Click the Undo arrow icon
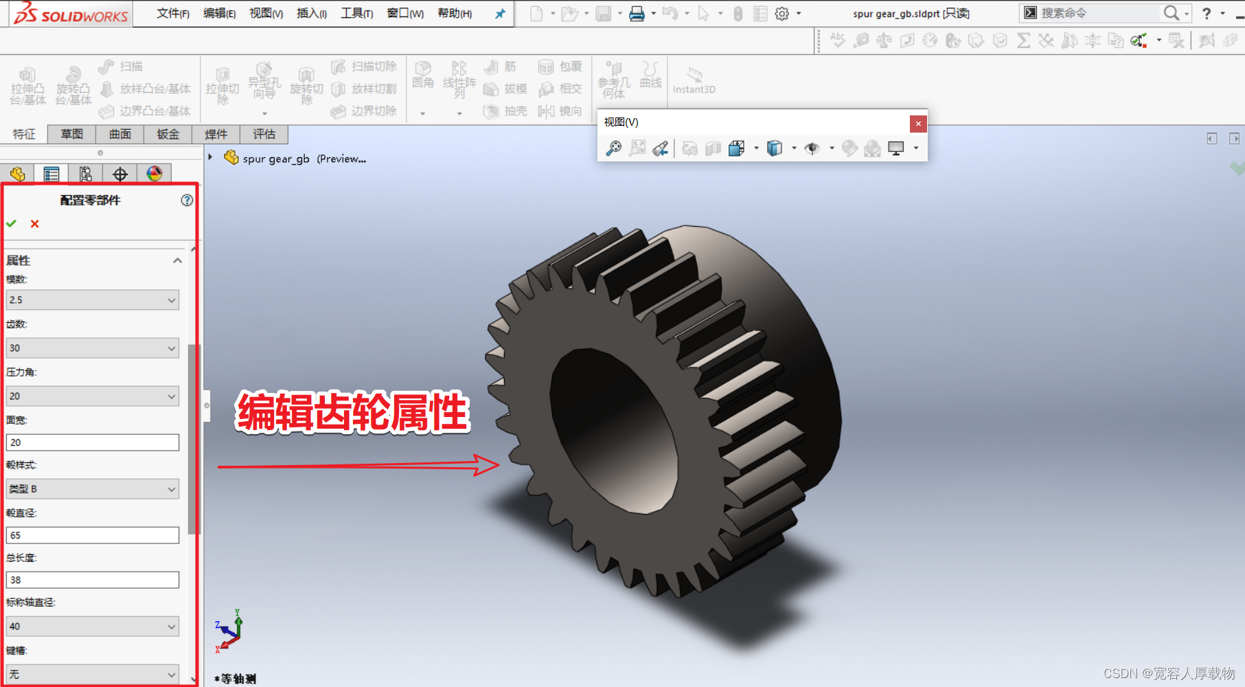The height and width of the screenshot is (687, 1245). click(670, 14)
